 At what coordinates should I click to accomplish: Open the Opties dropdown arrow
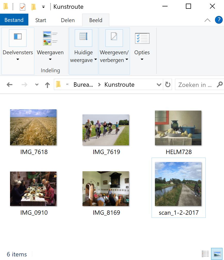[142, 59]
